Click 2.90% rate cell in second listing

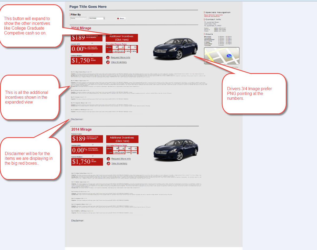[134, 153]
